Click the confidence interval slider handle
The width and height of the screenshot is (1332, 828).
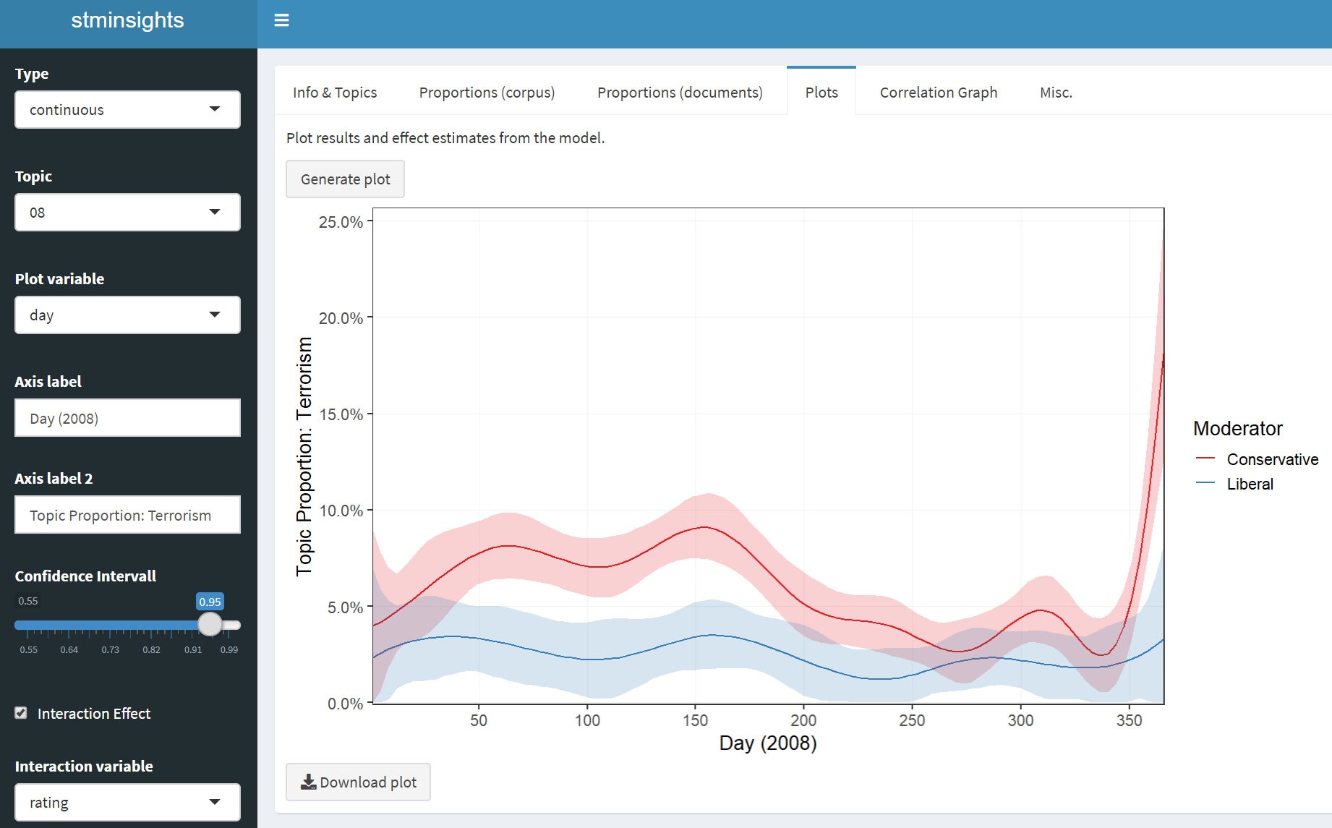click(210, 624)
